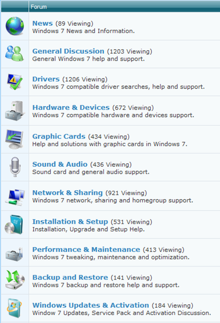Click the Windows Updates & Activation box icon
The image size is (220, 323).
(15, 308)
